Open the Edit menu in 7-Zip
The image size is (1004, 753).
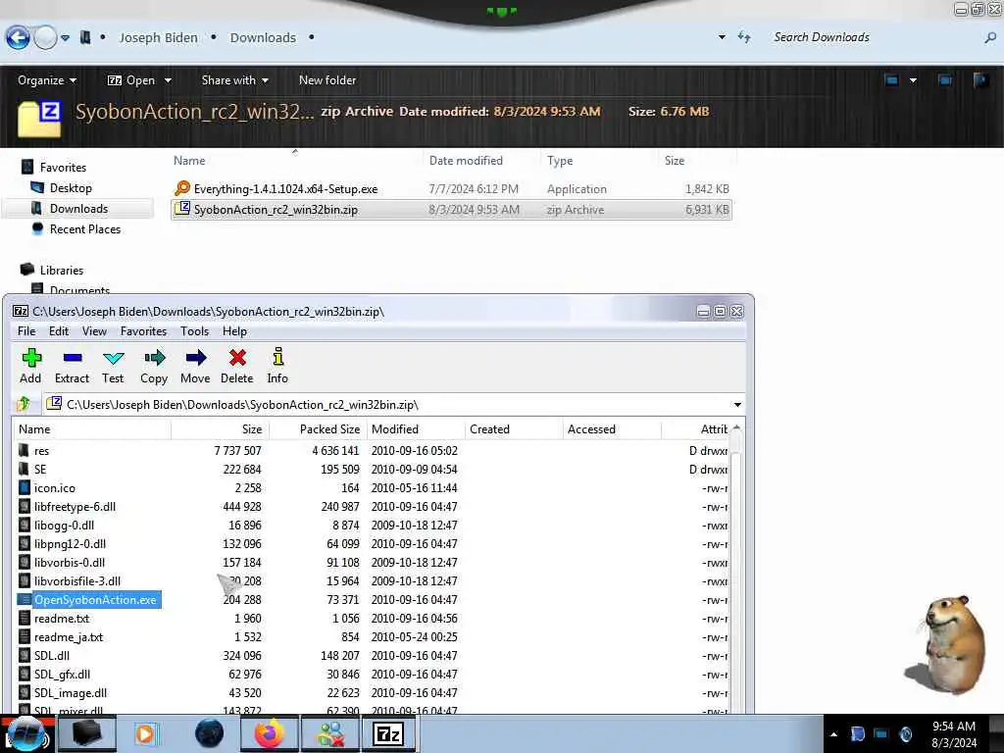click(58, 331)
